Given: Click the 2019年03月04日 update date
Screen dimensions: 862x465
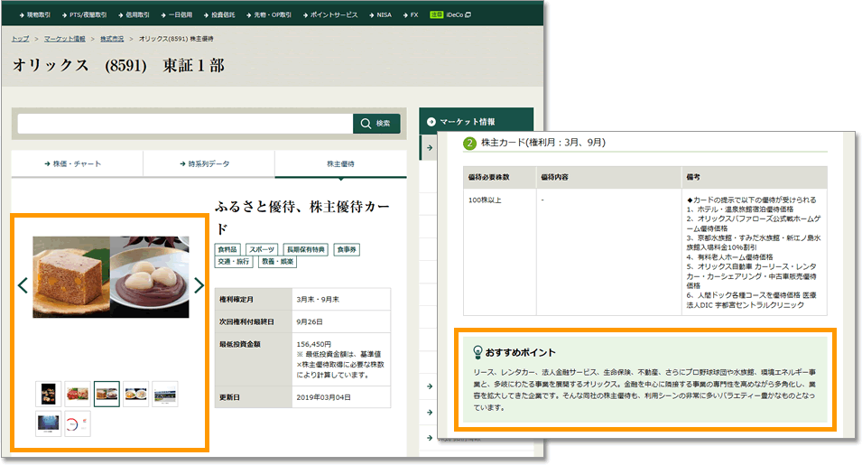Looking at the screenshot, I should [x=324, y=397].
